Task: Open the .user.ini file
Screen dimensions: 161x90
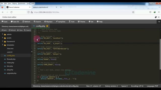Action: click(10, 52)
